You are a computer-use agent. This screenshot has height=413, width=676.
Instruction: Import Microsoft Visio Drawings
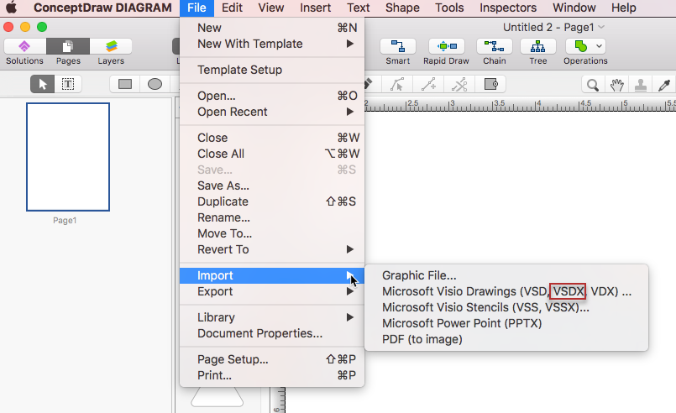click(x=506, y=291)
